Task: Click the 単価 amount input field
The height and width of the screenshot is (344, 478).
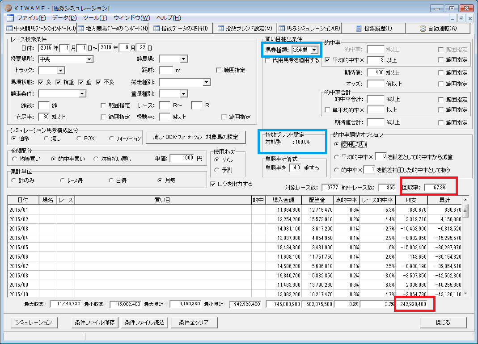Action: pyautogui.click(x=182, y=158)
